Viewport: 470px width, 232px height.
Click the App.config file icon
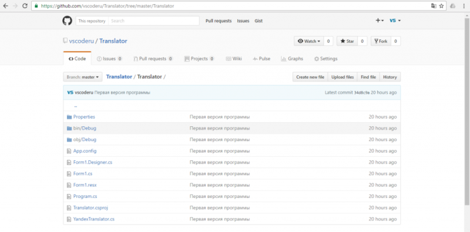click(x=69, y=151)
